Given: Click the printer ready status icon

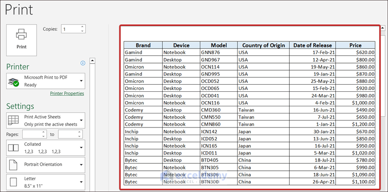Looking at the screenshot, I should coord(14,82).
